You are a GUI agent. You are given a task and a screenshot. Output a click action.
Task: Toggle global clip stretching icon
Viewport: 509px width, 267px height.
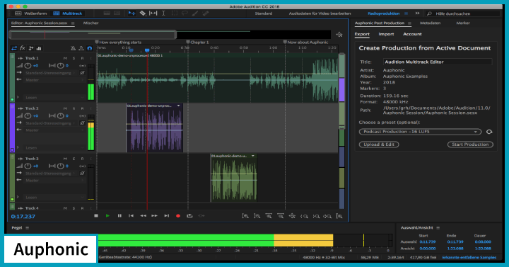[x=81, y=48]
